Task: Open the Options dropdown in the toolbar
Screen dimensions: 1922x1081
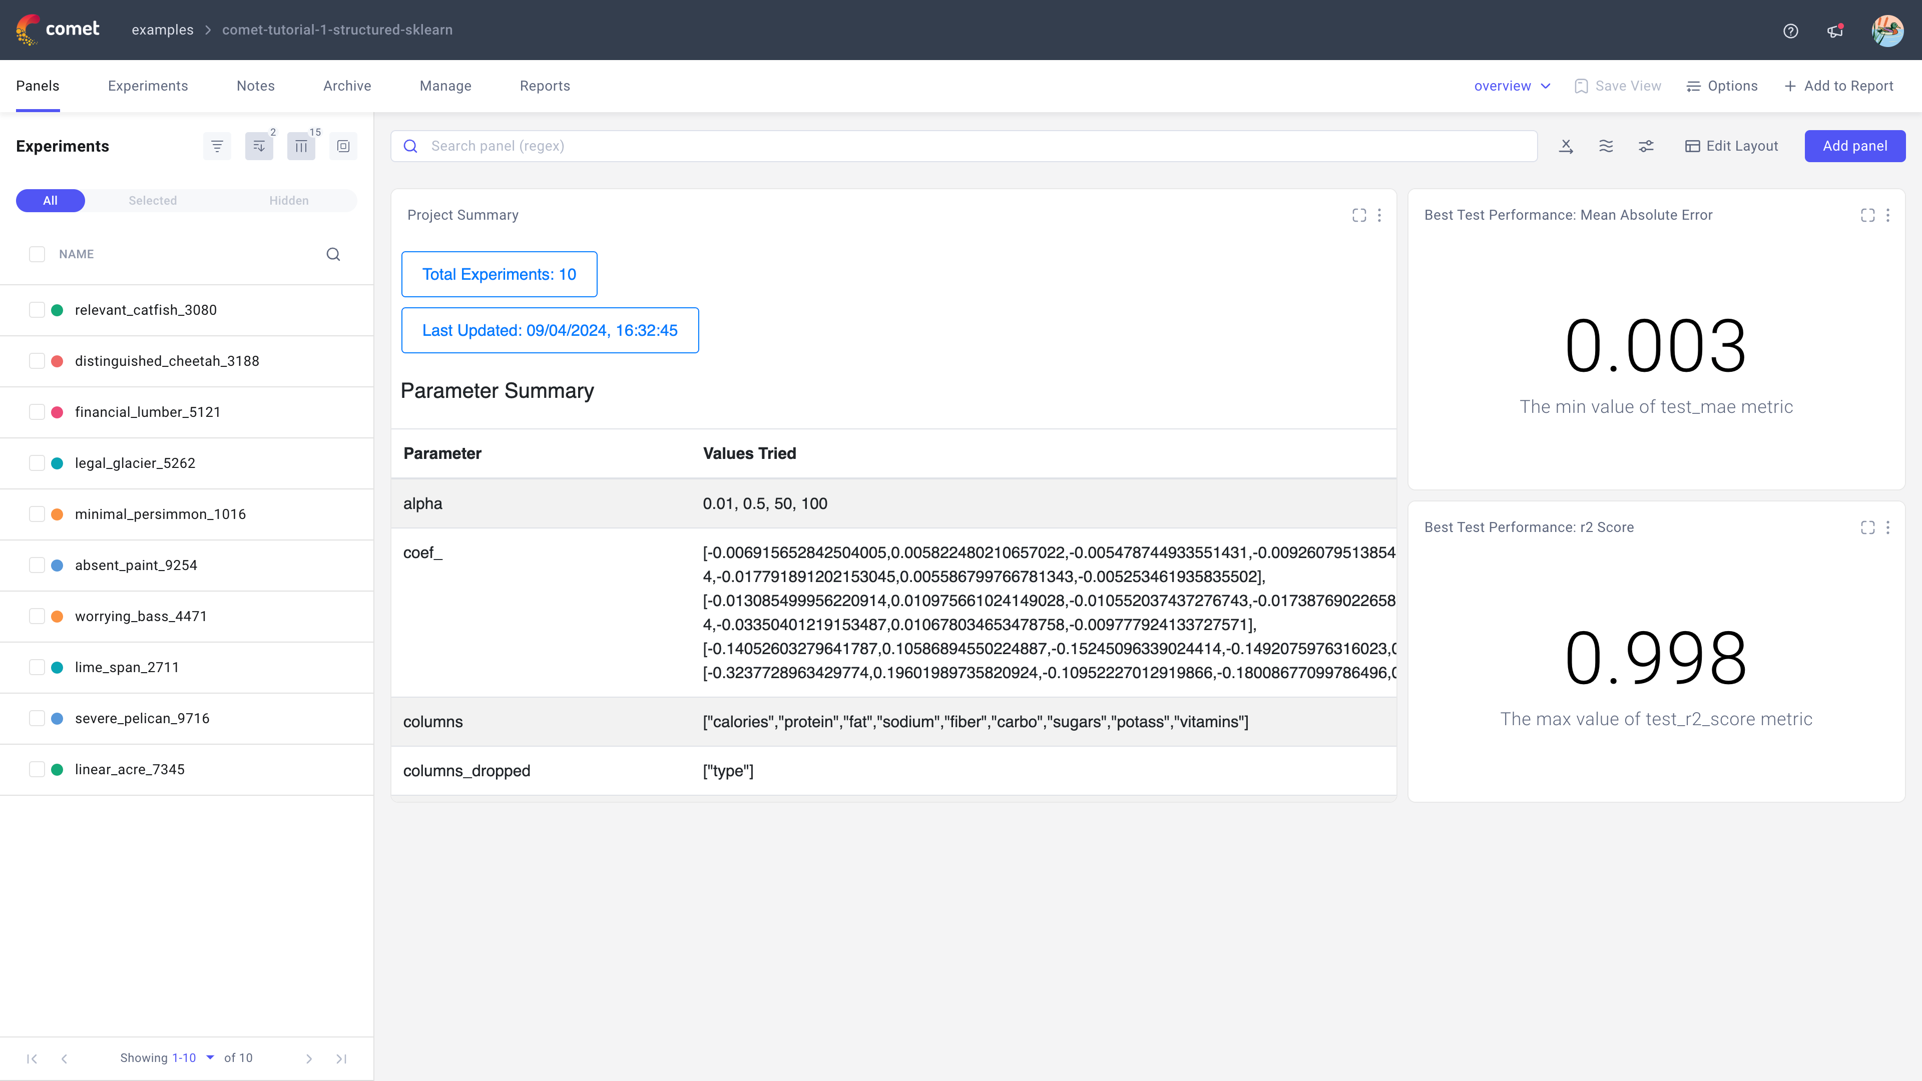Action: pyautogui.click(x=1721, y=86)
